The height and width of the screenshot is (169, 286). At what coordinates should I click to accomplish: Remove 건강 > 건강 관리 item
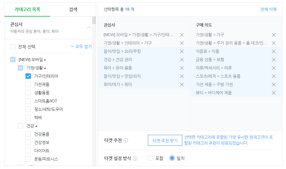point(182,60)
